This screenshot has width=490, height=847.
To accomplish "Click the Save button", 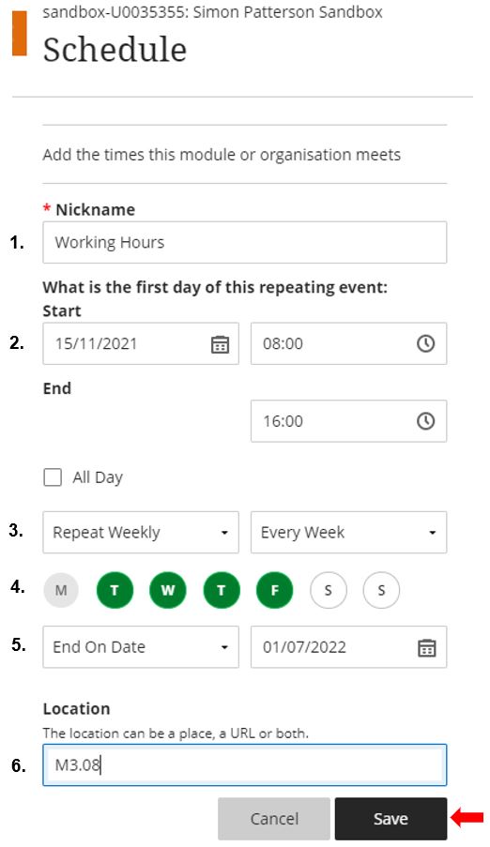I will pos(391,819).
